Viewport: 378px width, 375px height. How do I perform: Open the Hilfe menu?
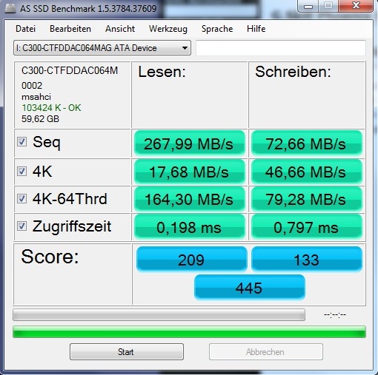point(256,29)
